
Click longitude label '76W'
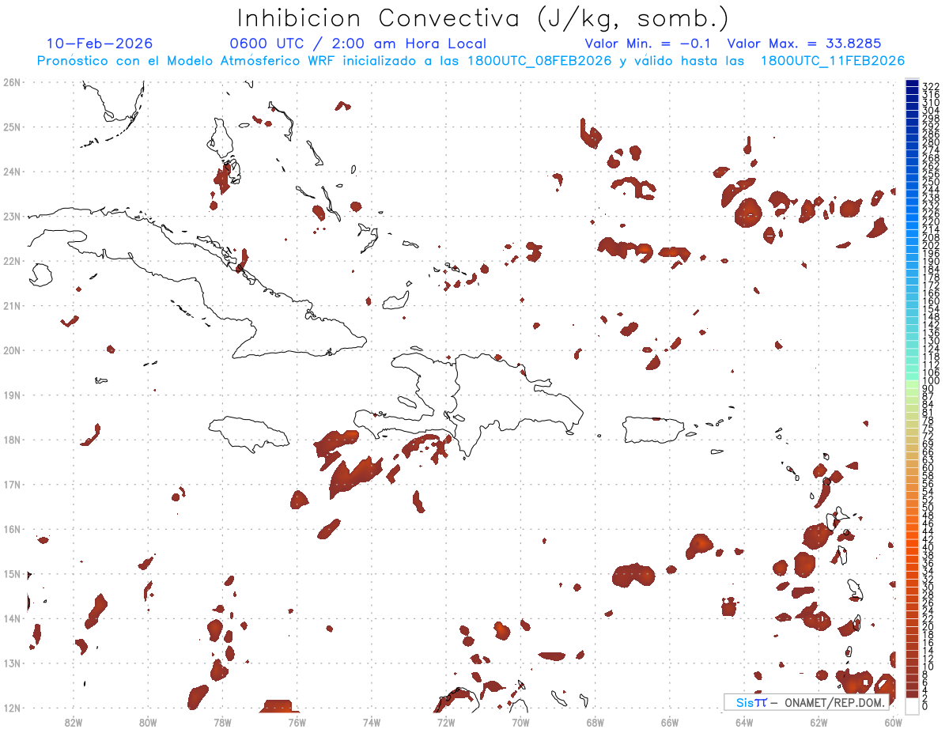(x=297, y=722)
